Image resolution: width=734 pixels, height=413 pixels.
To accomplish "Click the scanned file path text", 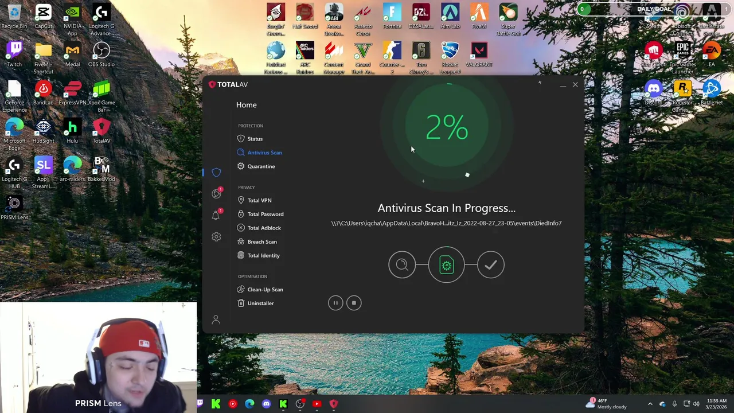I will [446, 223].
